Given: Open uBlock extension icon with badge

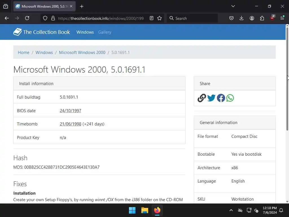Looking at the screenshot, I should pos(272,18).
